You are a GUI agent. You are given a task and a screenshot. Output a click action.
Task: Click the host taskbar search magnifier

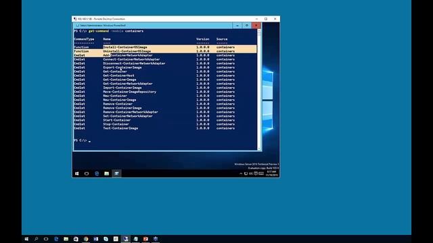pos(36,239)
